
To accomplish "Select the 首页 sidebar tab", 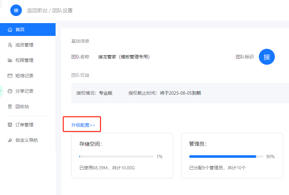I will [28, 30].
